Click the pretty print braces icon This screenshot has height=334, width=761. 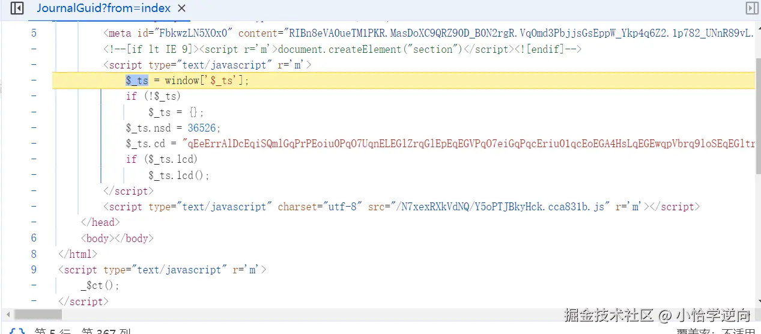(x=17, y=331)
